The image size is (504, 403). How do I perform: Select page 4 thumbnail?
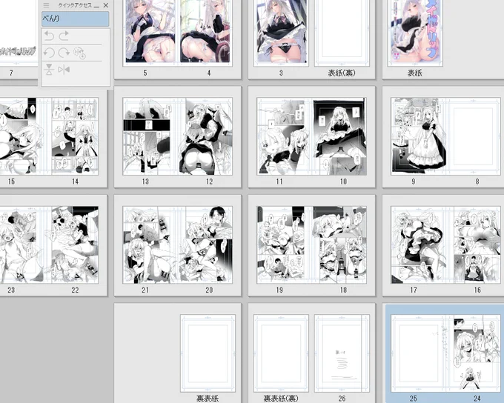pyautogui.click(x=205, y=32)
